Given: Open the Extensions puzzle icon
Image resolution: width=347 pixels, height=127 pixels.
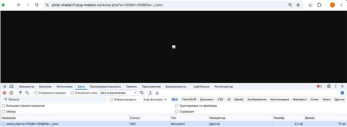Looking at the screenshot, I should point(319,5).
